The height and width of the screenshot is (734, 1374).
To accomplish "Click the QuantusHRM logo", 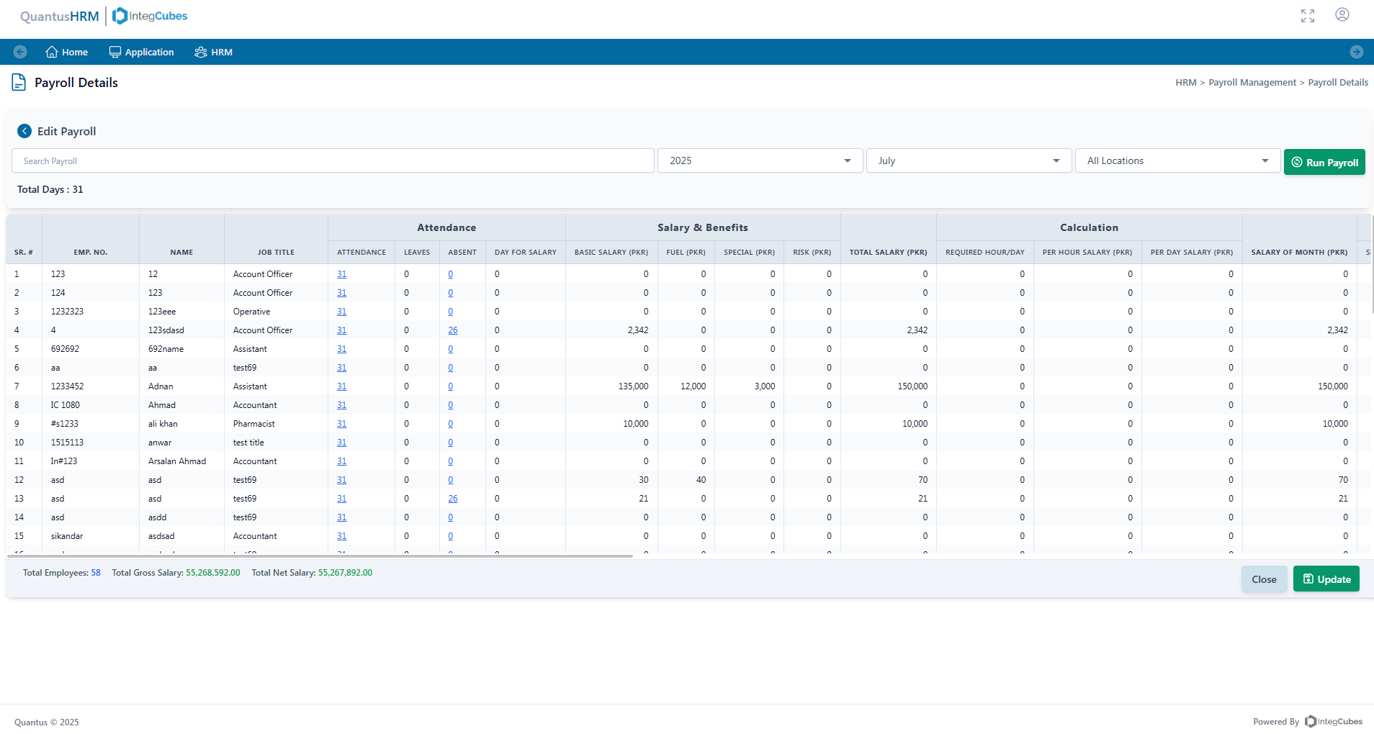I will (x=59, y=16).
